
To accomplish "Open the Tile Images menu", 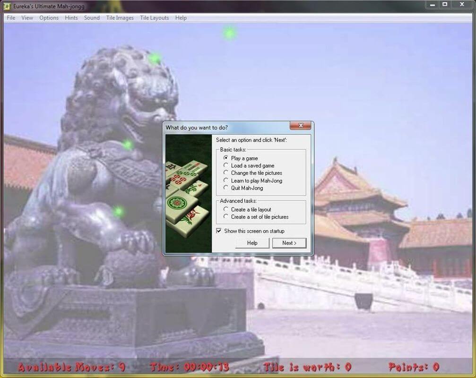I will click(120, 18).
